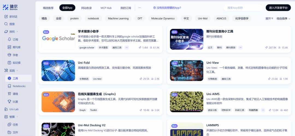Open 知识库 icon in sidebar
Viewport: 295px width, 136px height.
(9, 63)
